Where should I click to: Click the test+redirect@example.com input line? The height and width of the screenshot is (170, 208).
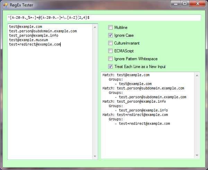35,44
